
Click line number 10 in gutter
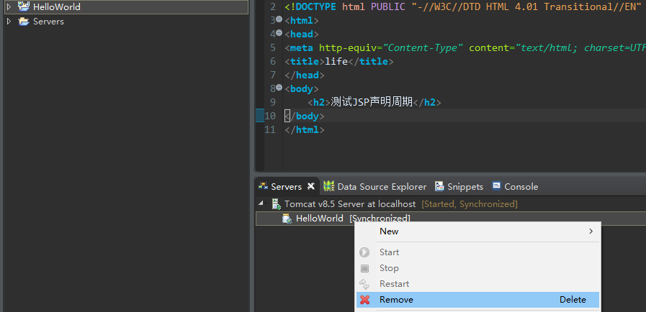pos(270,116)
